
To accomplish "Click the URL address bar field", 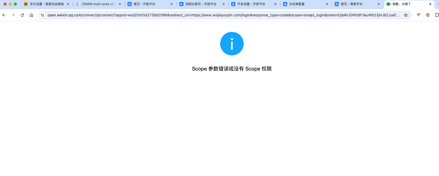I will [x=222, y=15].
